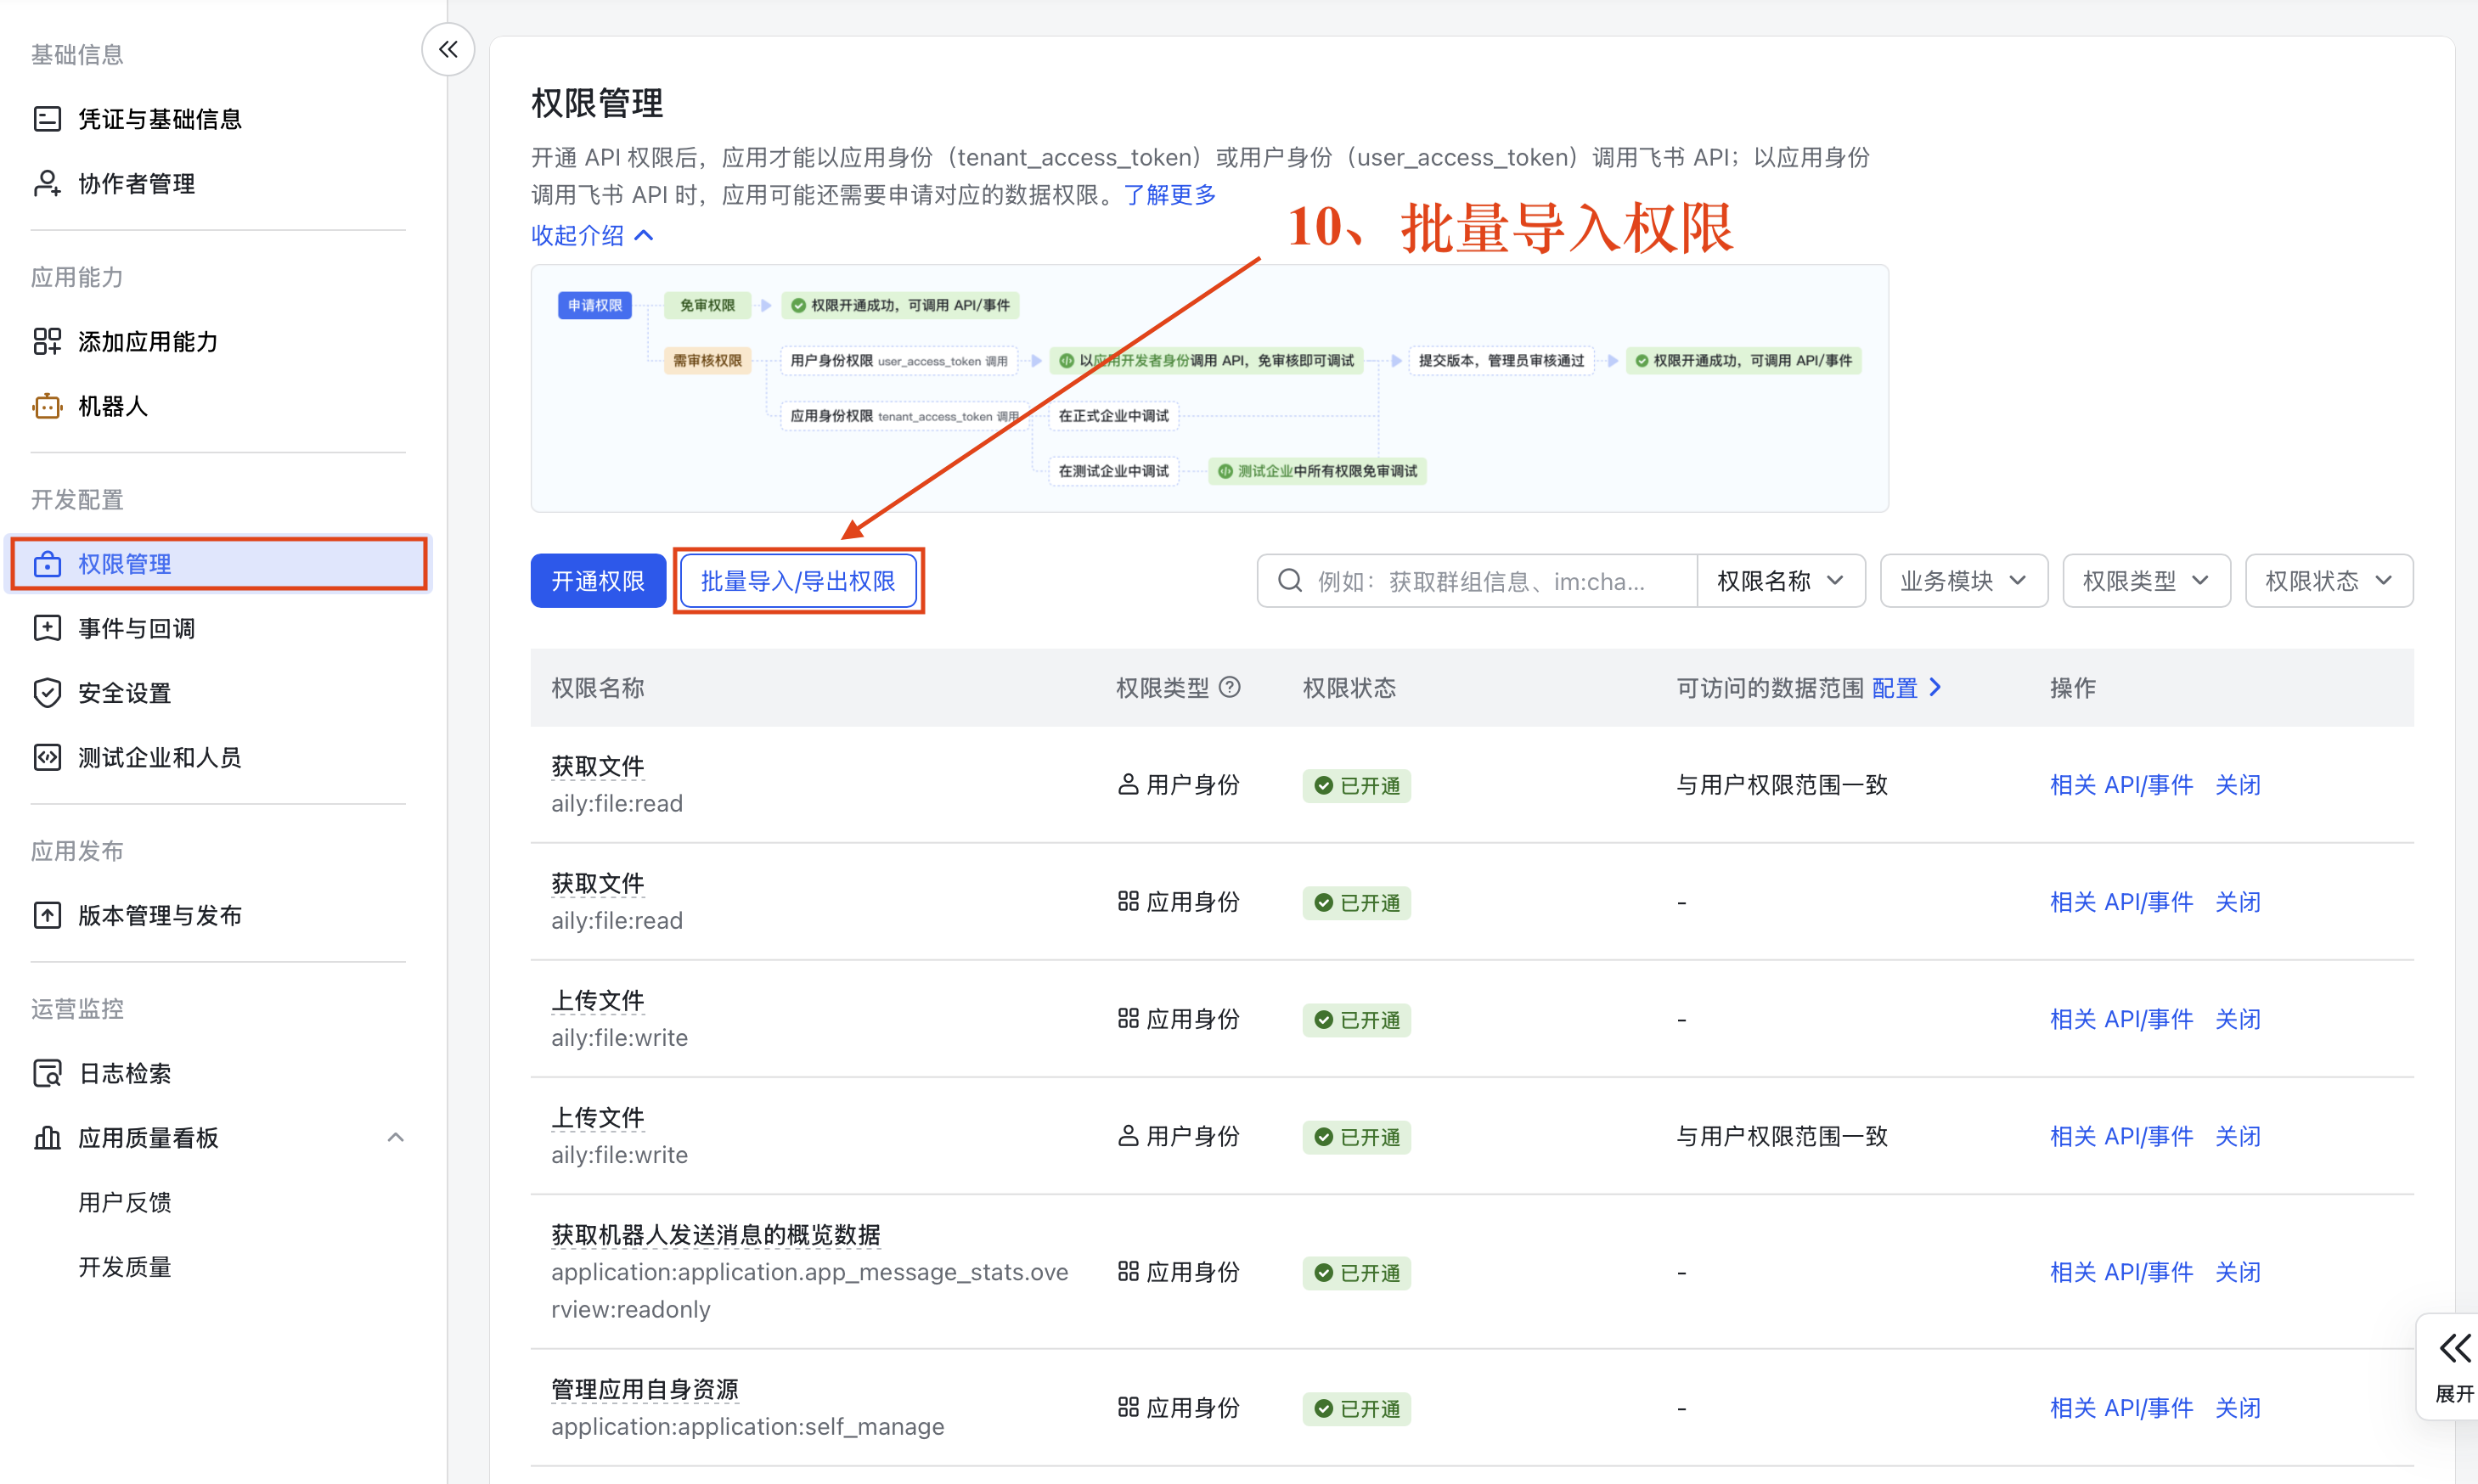The width and height of the screenshot is (2478, 1484).
Task: Open the 业务模块 filter dropdown
Action: click(1963, 581)
